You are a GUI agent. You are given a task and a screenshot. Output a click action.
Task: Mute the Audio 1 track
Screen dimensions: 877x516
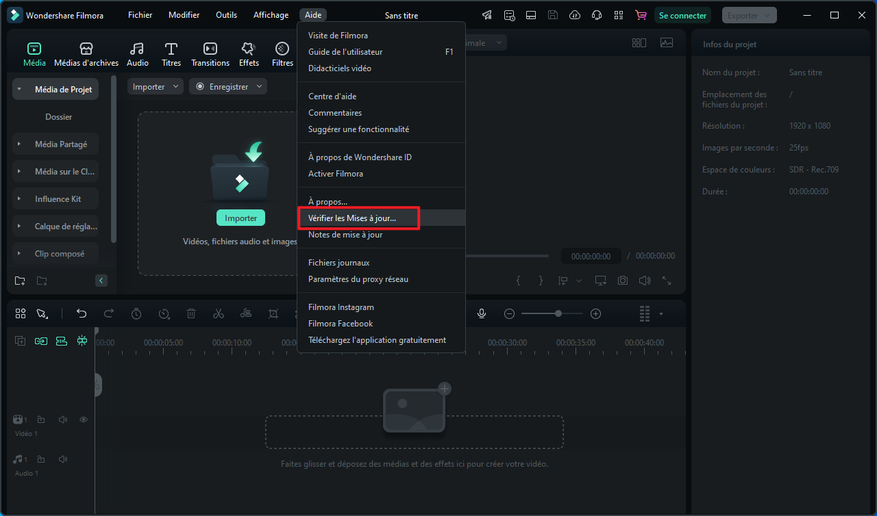tap(63, 459)
